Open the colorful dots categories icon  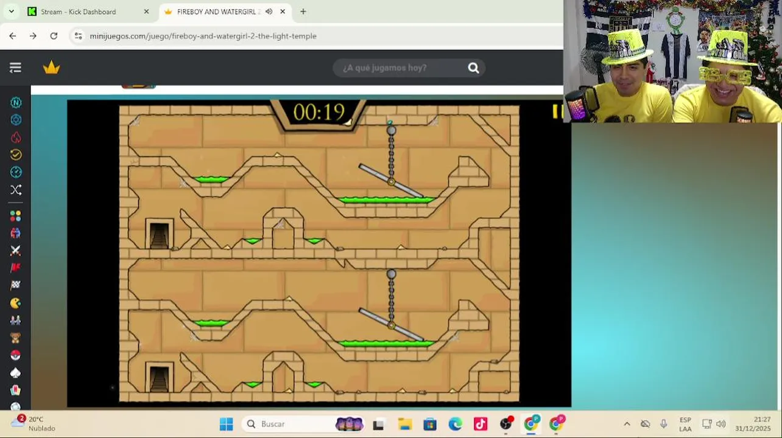pos(16,216)
